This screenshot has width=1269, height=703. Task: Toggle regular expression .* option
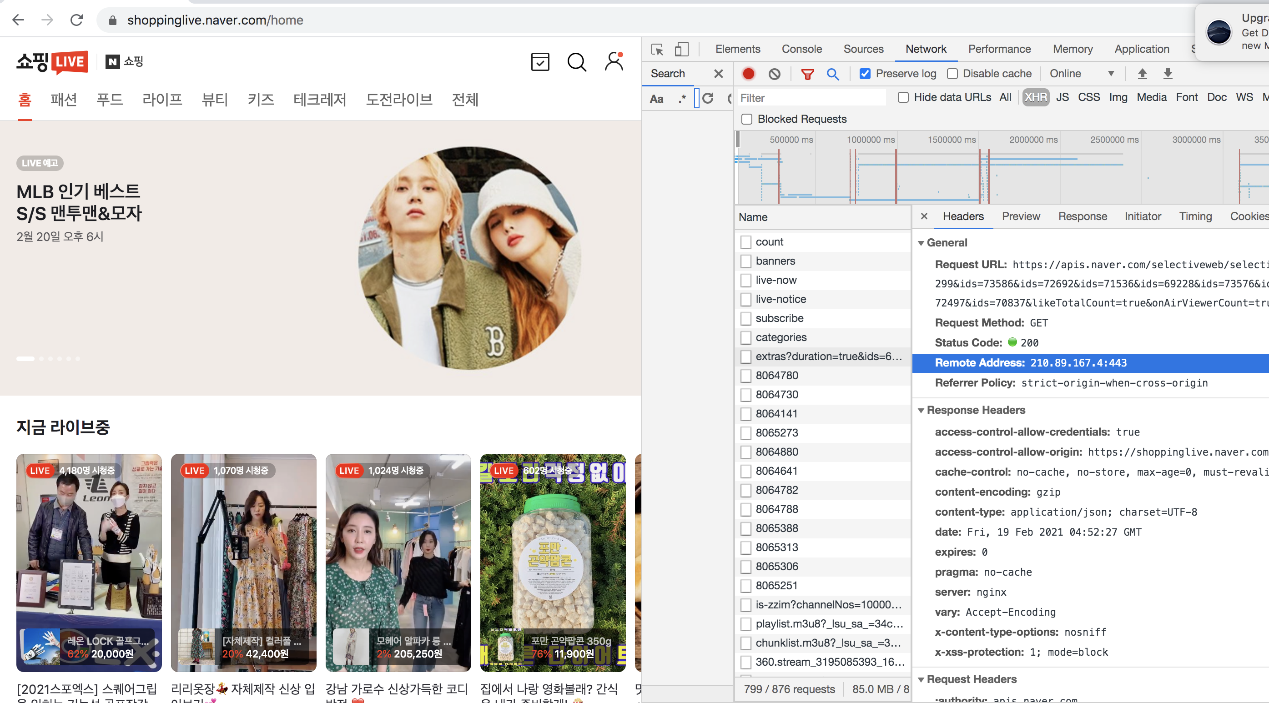pyautogui.click(x=682, y=98)
